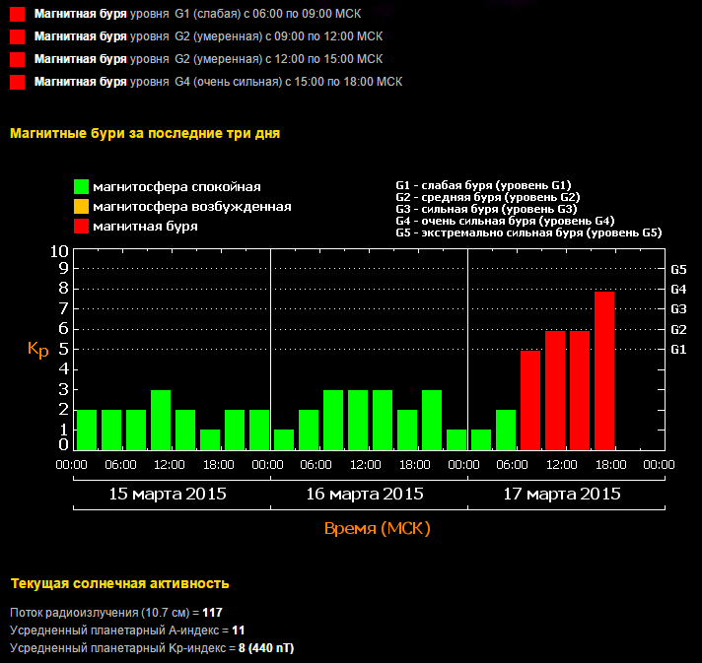Click the orange 'Kp' axis label
Screen dimensions: 702x663
point(37,350)
